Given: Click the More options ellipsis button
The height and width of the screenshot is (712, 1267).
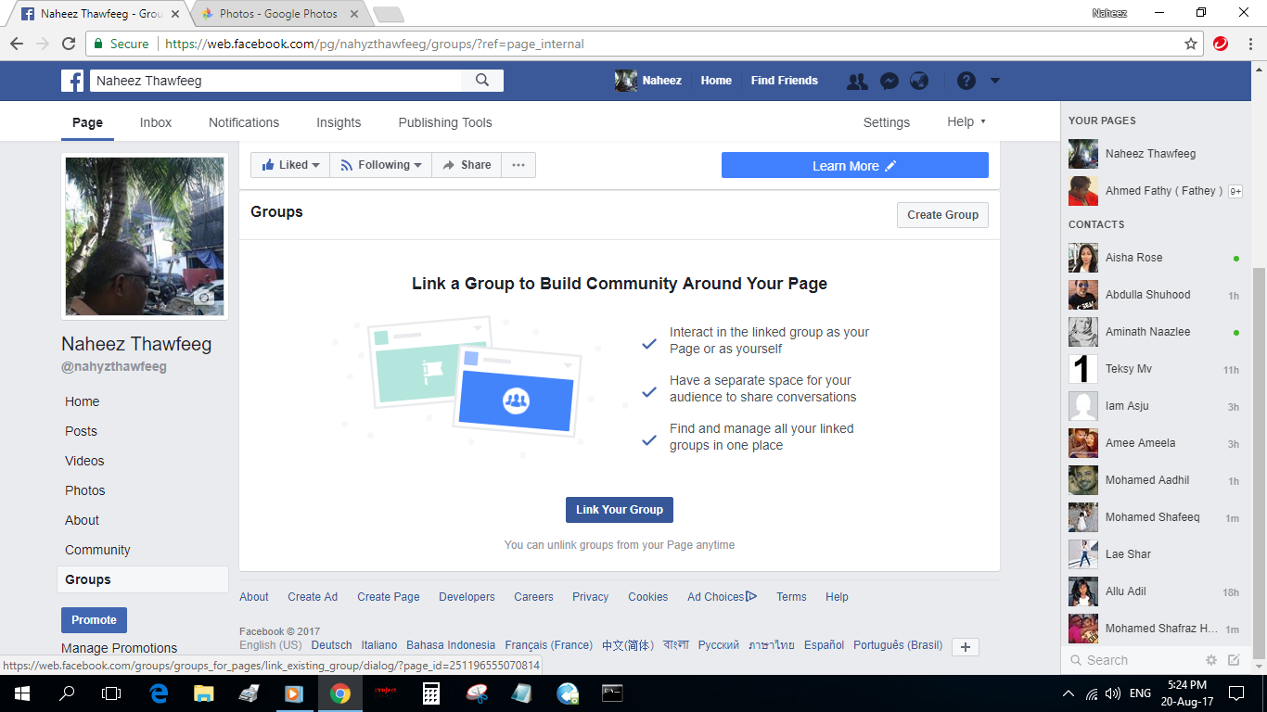Looking at the screenshot, I should [x=518, y=165].
